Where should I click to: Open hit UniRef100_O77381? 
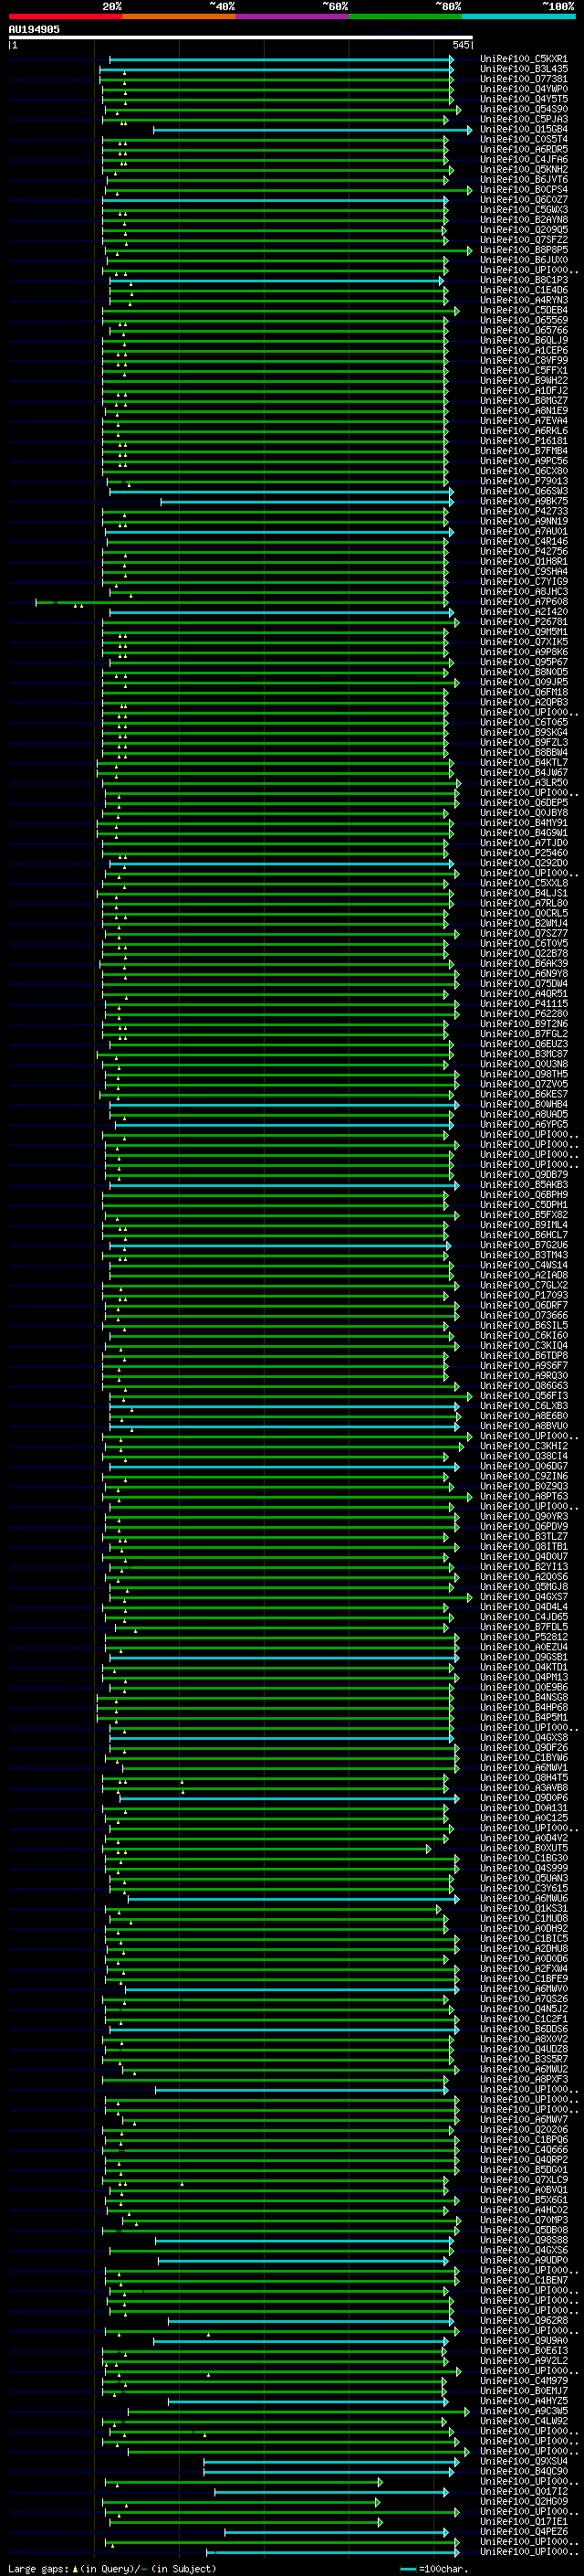524,79
